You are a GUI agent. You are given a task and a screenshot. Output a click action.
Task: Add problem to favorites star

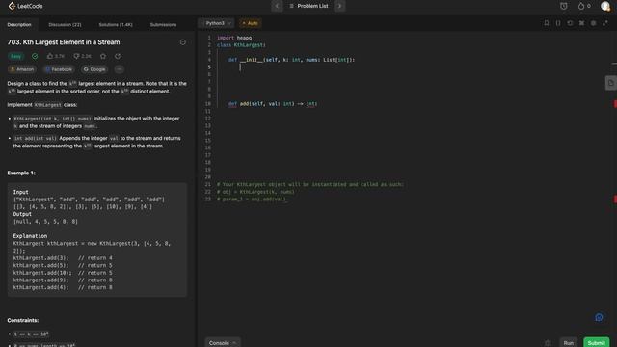point(103,56)
